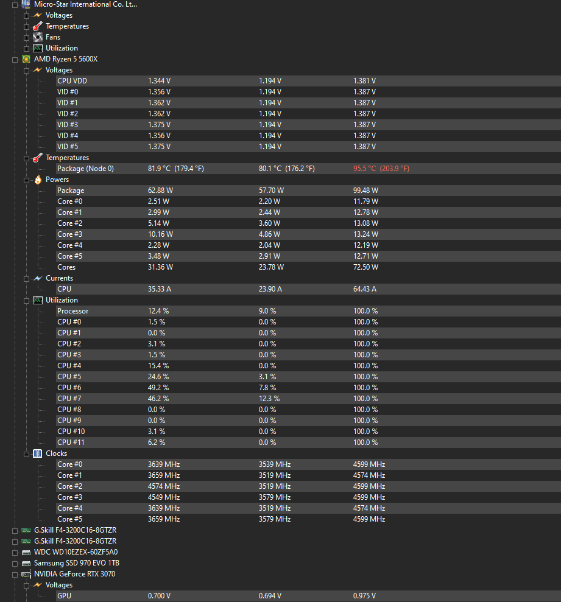This screenshot has height=602, width=561.
Task: Expand Utilization under Micro-Star International
Action: tap(27, 49)
